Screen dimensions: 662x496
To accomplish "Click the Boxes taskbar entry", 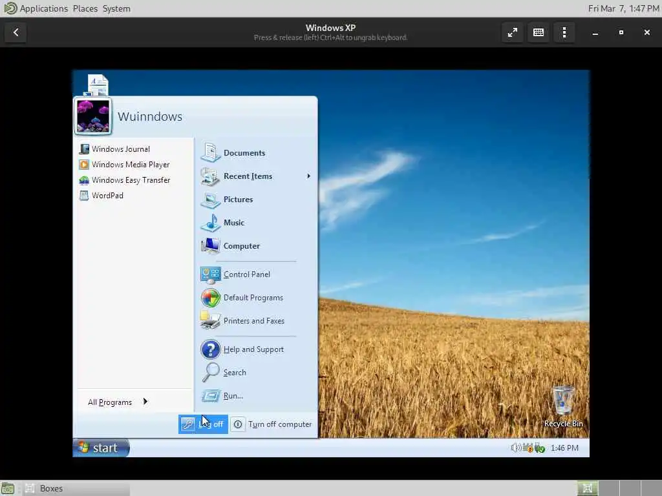I will [x=76, y=488].
